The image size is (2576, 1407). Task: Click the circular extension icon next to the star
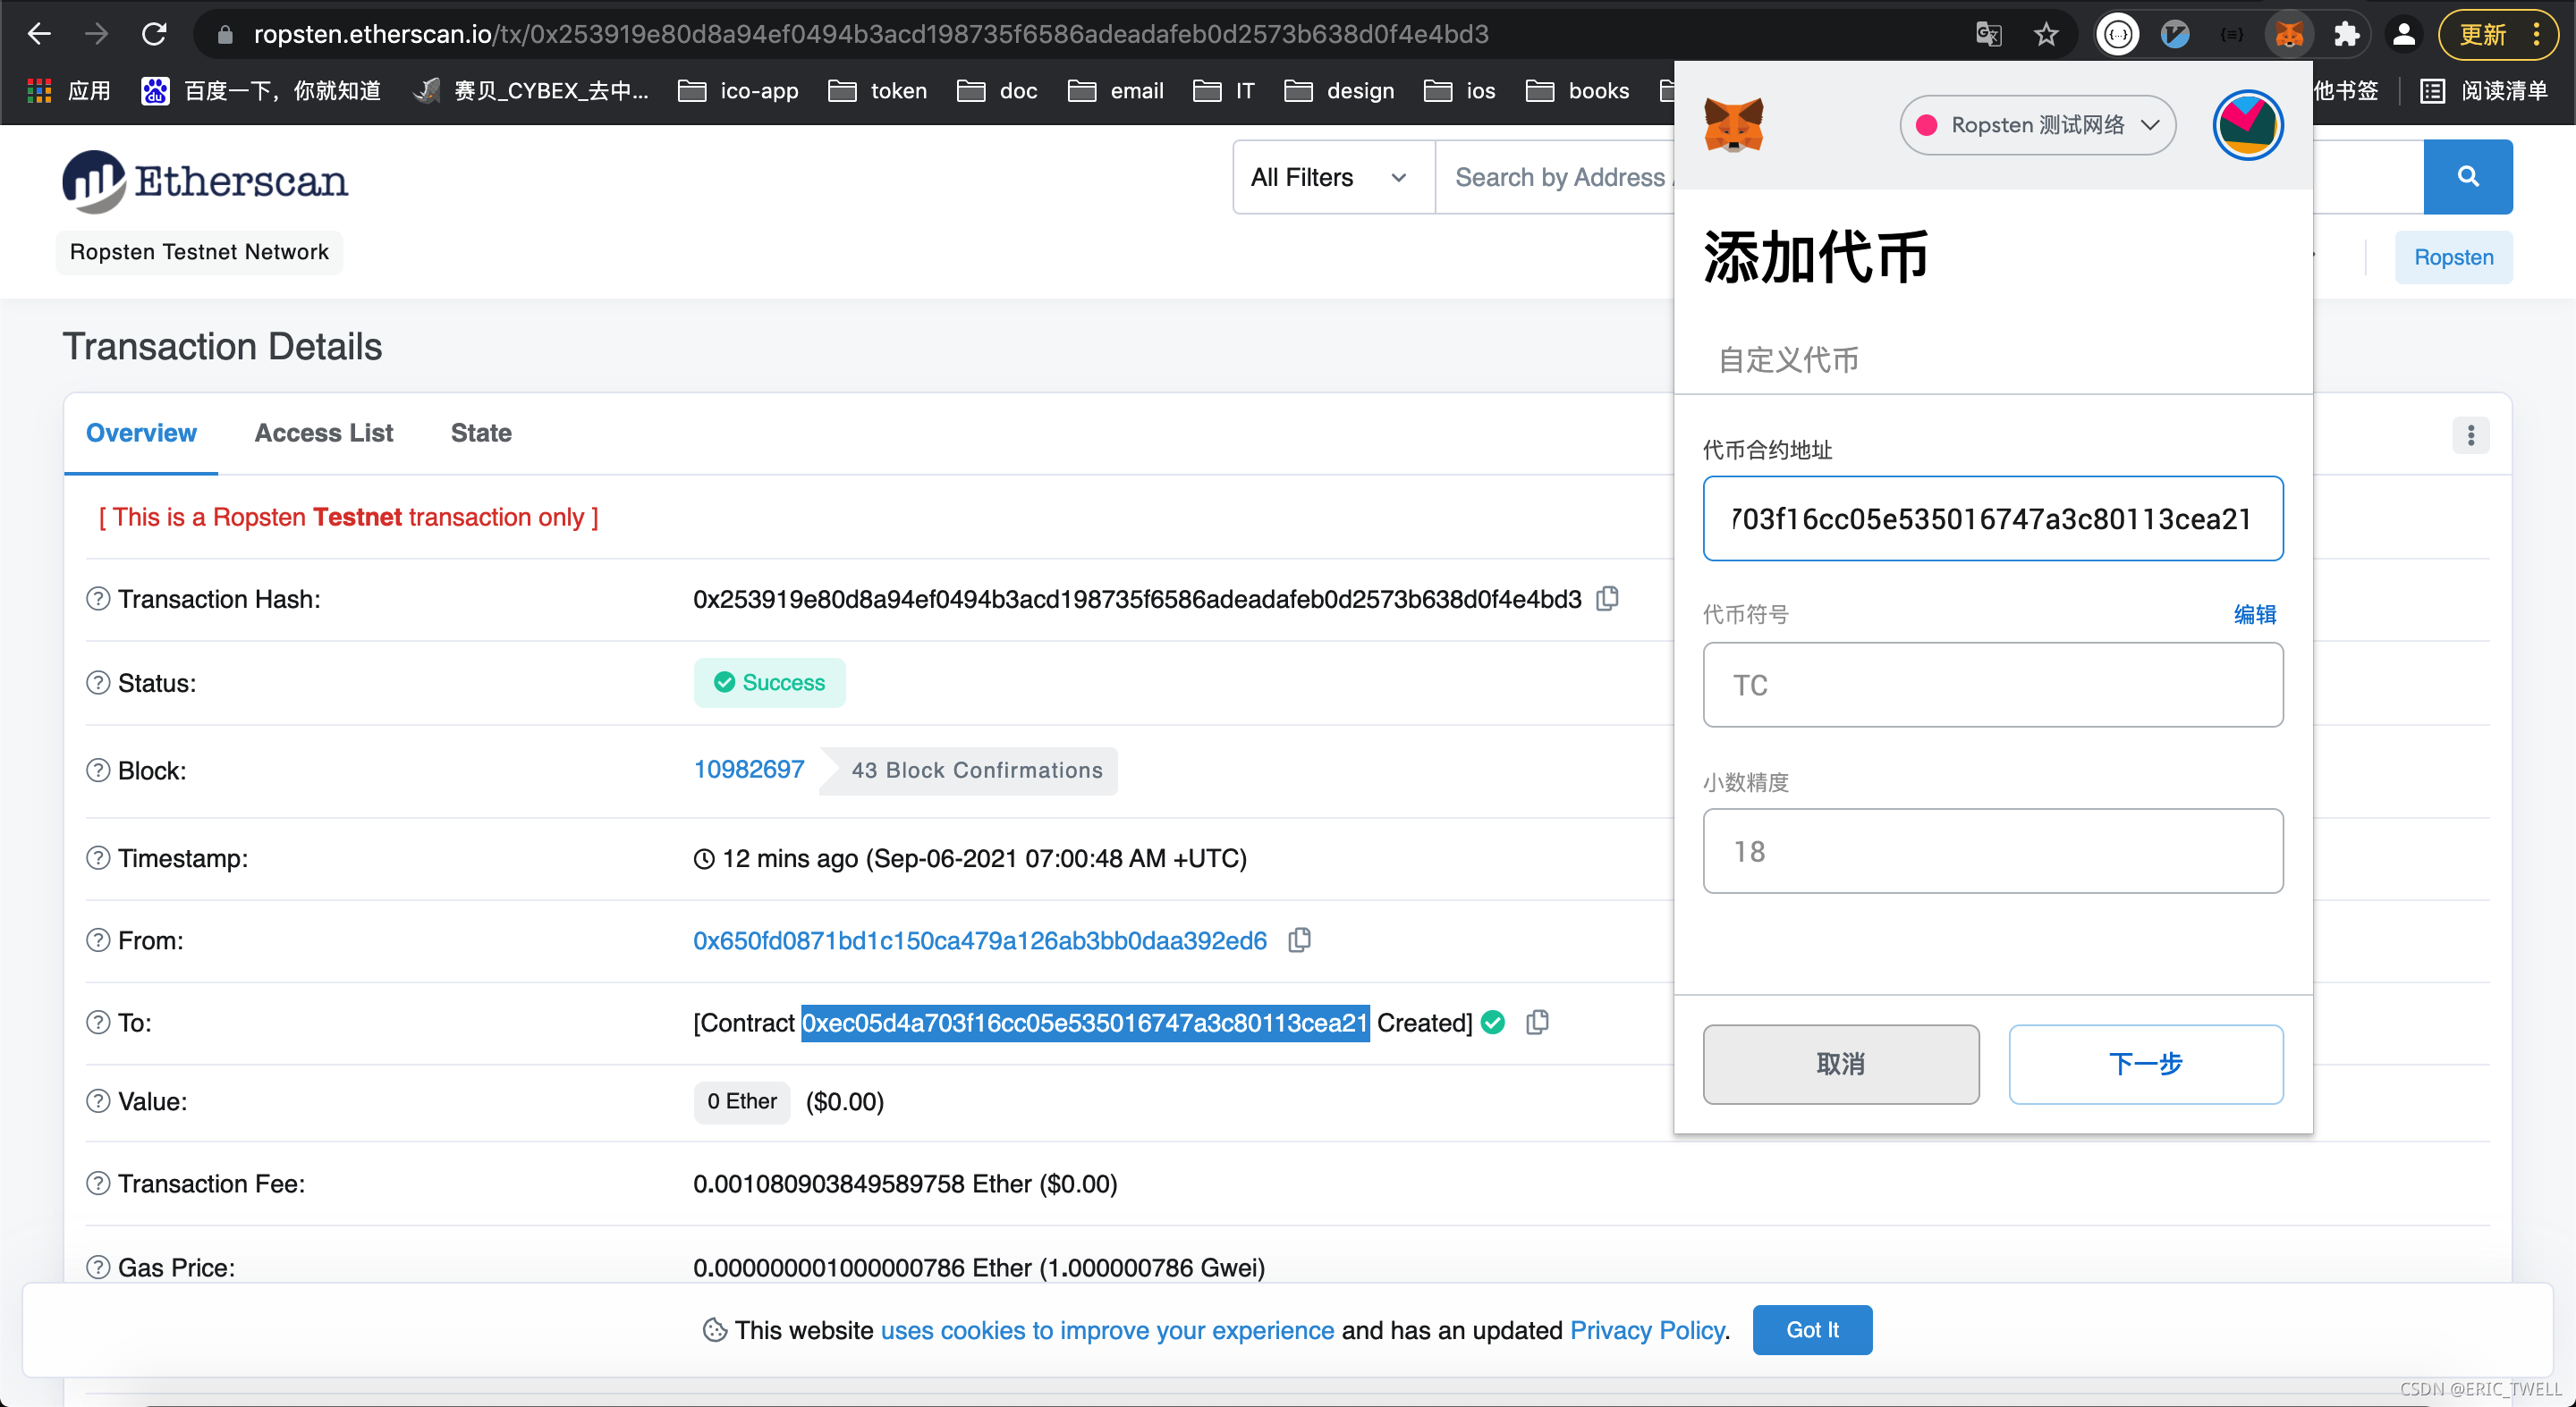[x=2117, y=34]
